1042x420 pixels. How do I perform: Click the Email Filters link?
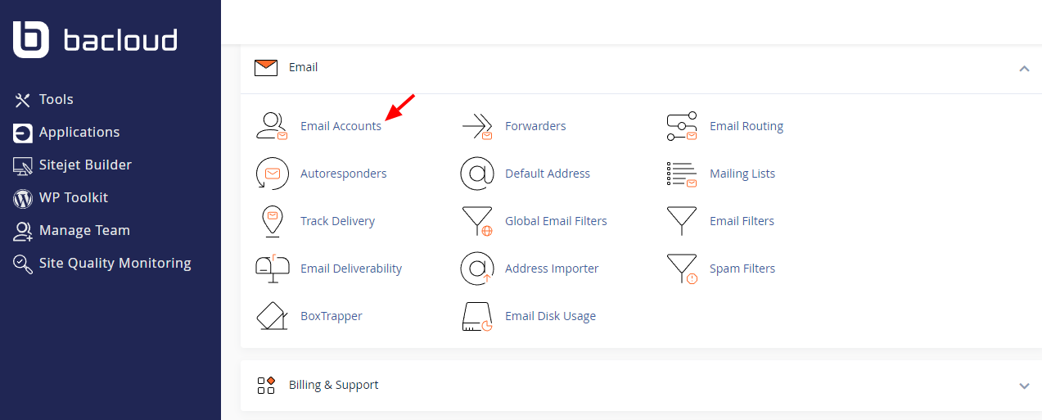click(x=742, y=221)
